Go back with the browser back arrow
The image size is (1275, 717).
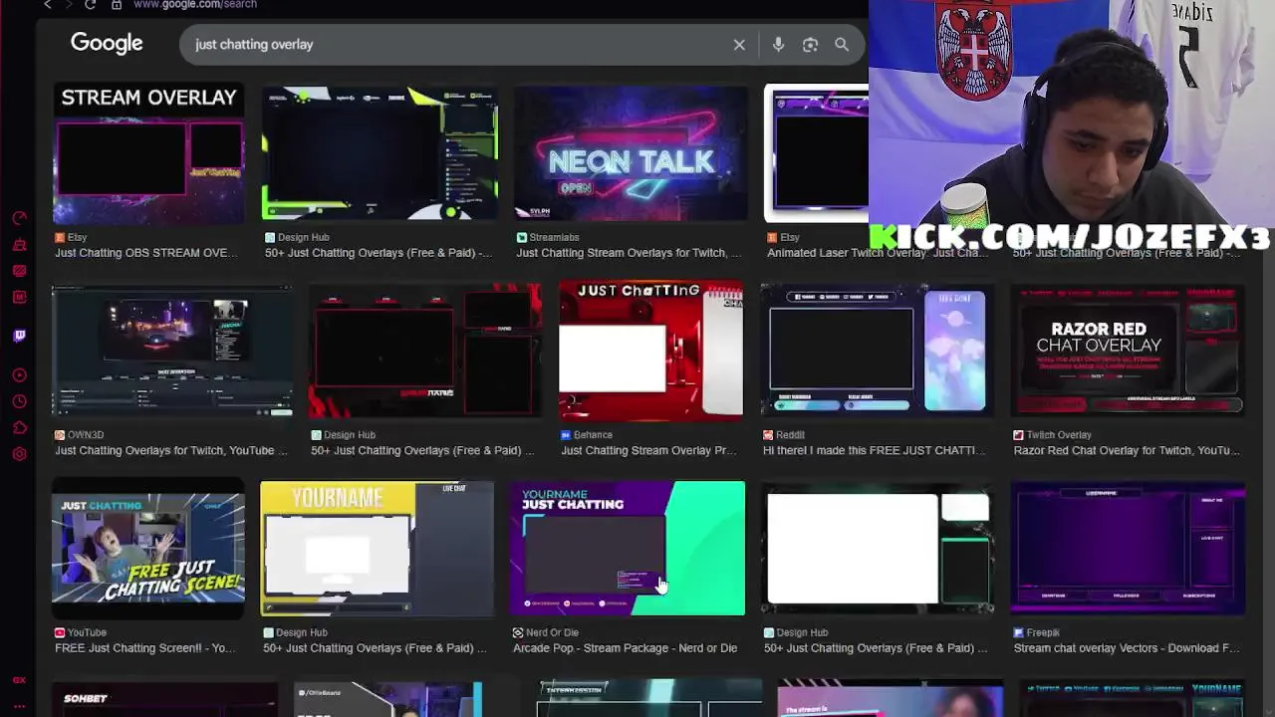click(x=47, y=5)
